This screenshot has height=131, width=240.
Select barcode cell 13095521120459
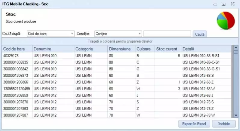coord(17,89)
